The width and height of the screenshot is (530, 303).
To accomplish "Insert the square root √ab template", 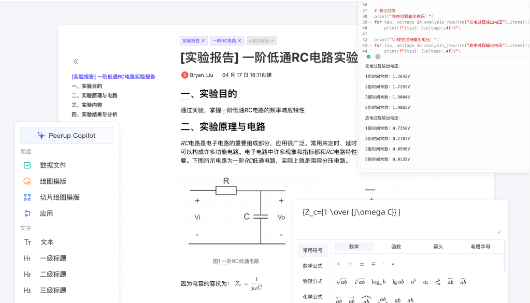I will point(342,282).
